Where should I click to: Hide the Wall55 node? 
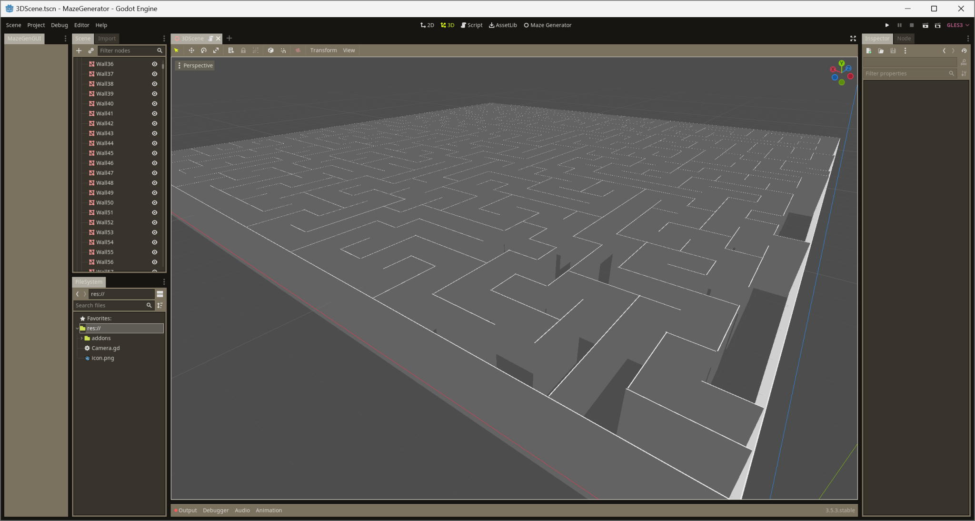[154, 252]
